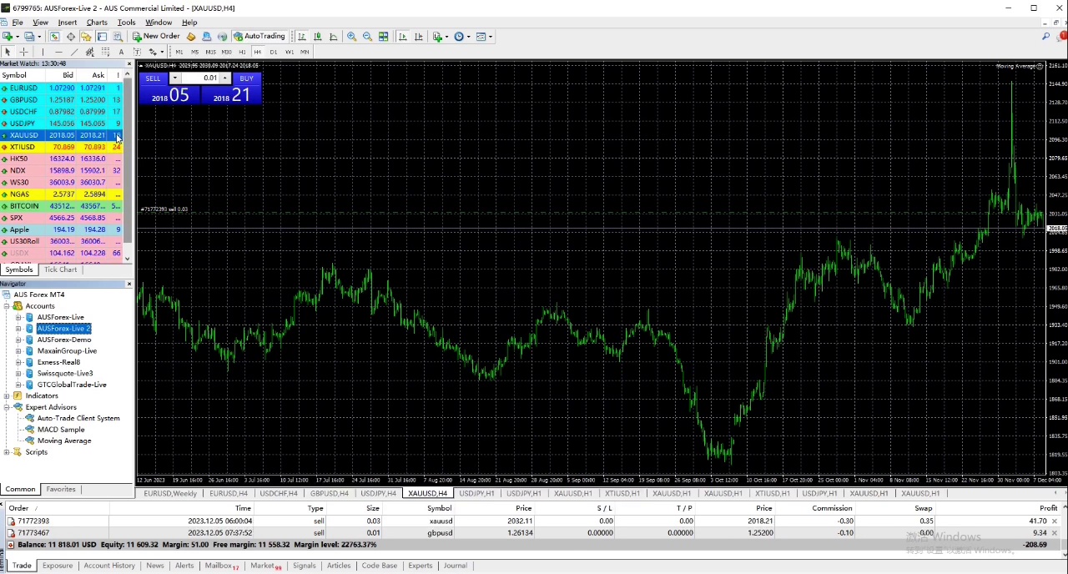Select the GBPUSD,H4 chart tab
Image resolution: width=1068 pixels, height=574 pixels.
(x=330, y=493)
